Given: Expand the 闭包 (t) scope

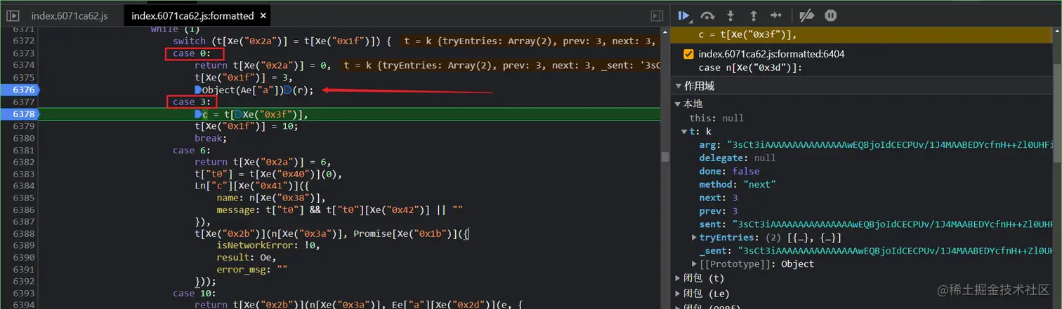Looking at the screenshot, I should [x=678, y=279].
